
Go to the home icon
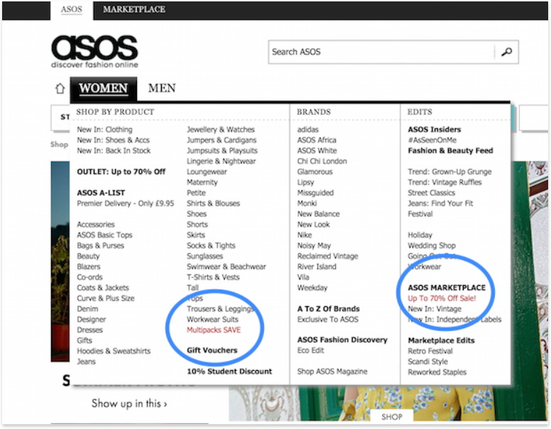click(x=60, y=88)
